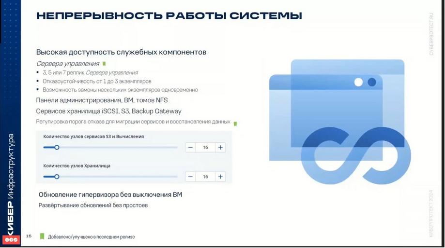The width and height of the screenshot is (445, 248).
Task: Click the storage nodes slider handle
Action: (x=57, y=177)
